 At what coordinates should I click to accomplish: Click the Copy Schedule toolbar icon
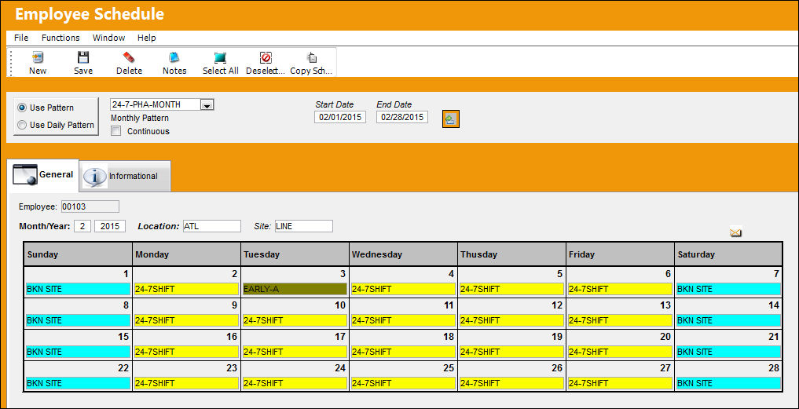click(311, 57)
